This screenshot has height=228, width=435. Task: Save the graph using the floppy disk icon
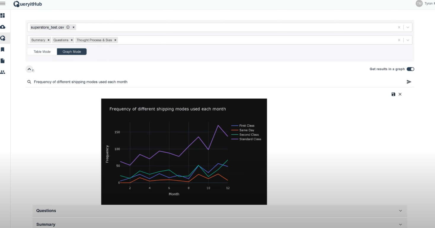pos(393,94)
